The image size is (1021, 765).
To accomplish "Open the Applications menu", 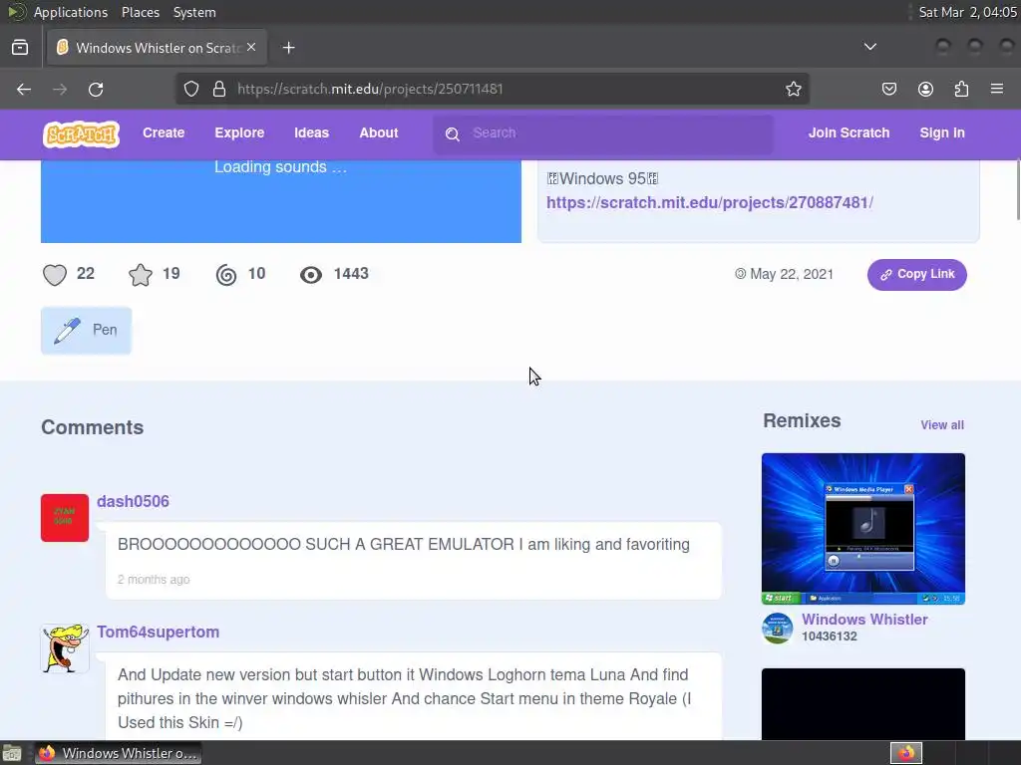I will point(71,12).
